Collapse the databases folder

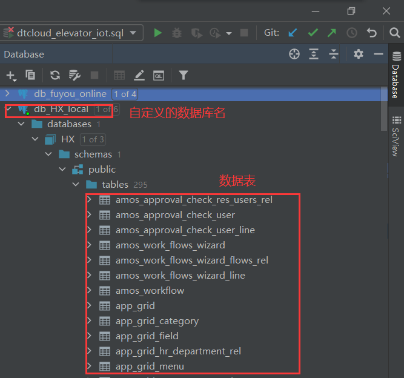coord(21,124)
